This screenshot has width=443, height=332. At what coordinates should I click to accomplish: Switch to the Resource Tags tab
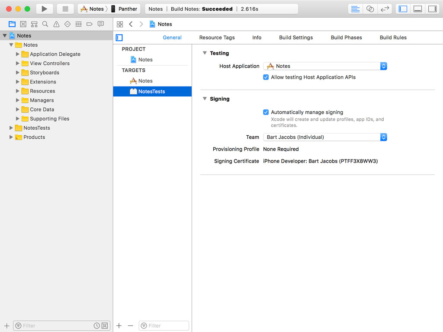click(x=217, y=38)
